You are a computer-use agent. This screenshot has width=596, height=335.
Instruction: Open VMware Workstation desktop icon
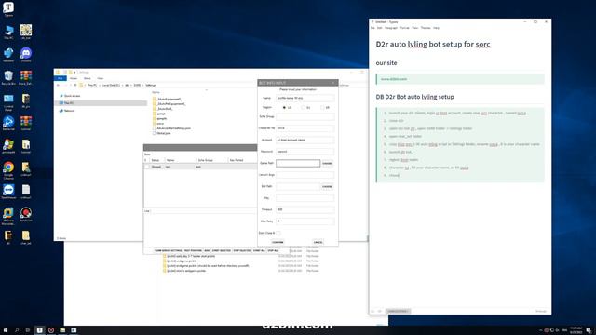[8, 216]
